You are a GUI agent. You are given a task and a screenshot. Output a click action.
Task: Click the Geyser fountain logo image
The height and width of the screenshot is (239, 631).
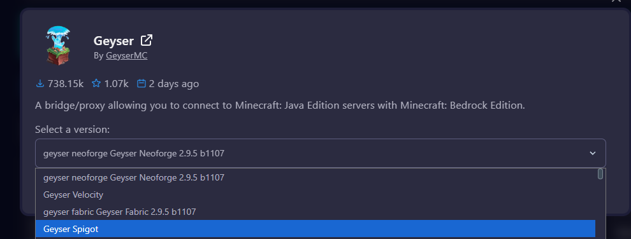tap(59, 45)
